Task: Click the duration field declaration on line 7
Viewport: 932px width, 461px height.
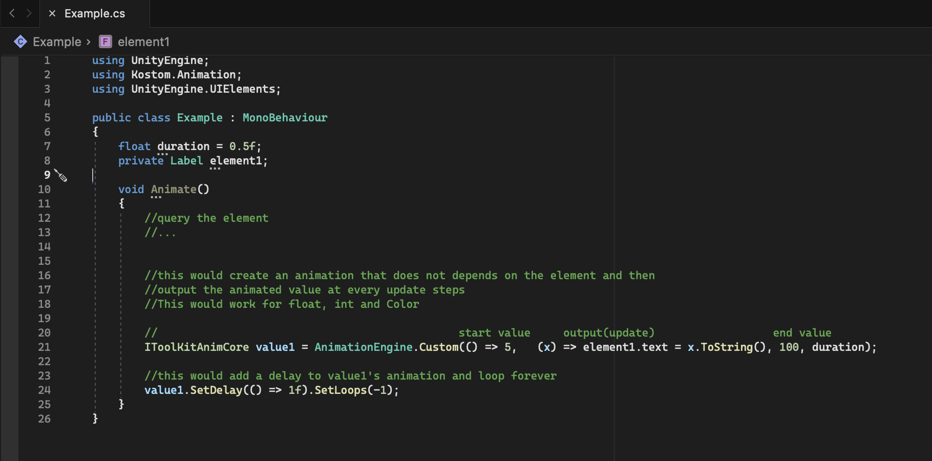Action: point(183,146)
